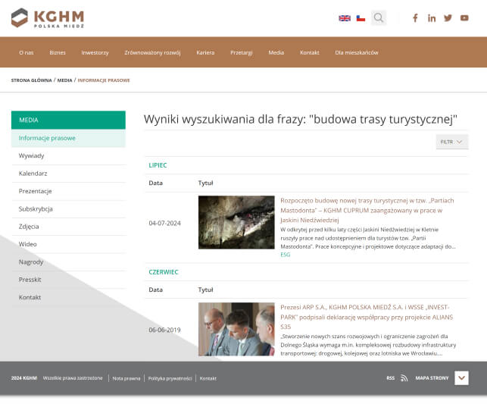Click the RSS feed icon in footer
Image resolution: width=487 pixels, height=404 pixels.
[404, 378]
